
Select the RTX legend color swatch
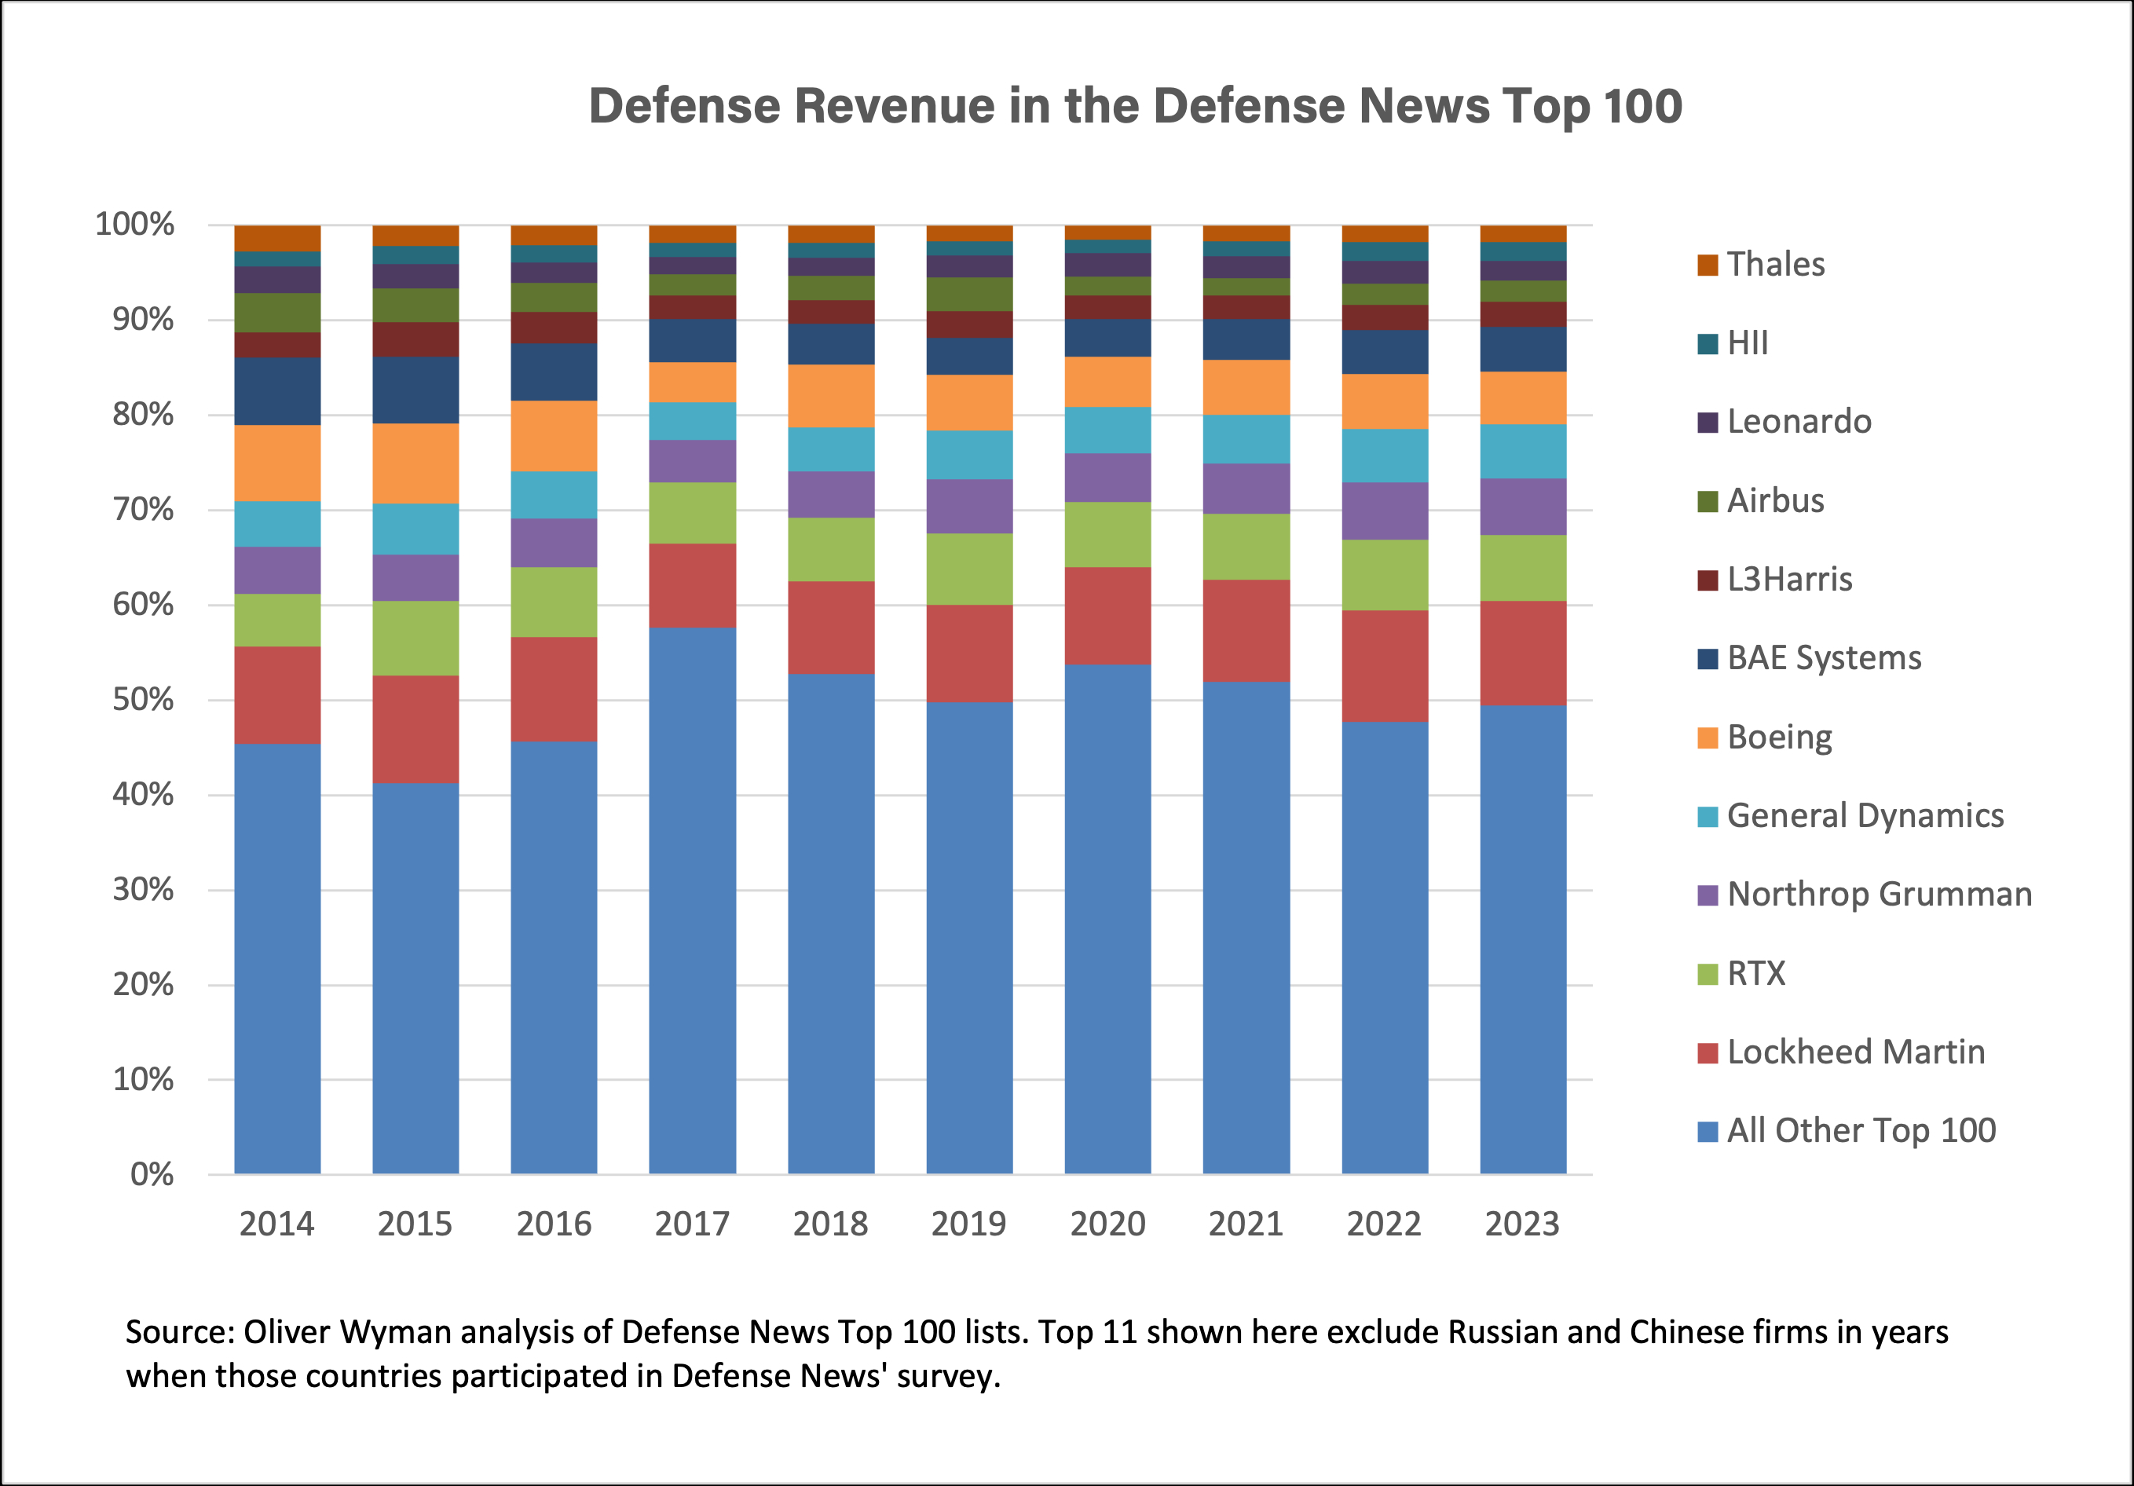(x=1707, y=974)
